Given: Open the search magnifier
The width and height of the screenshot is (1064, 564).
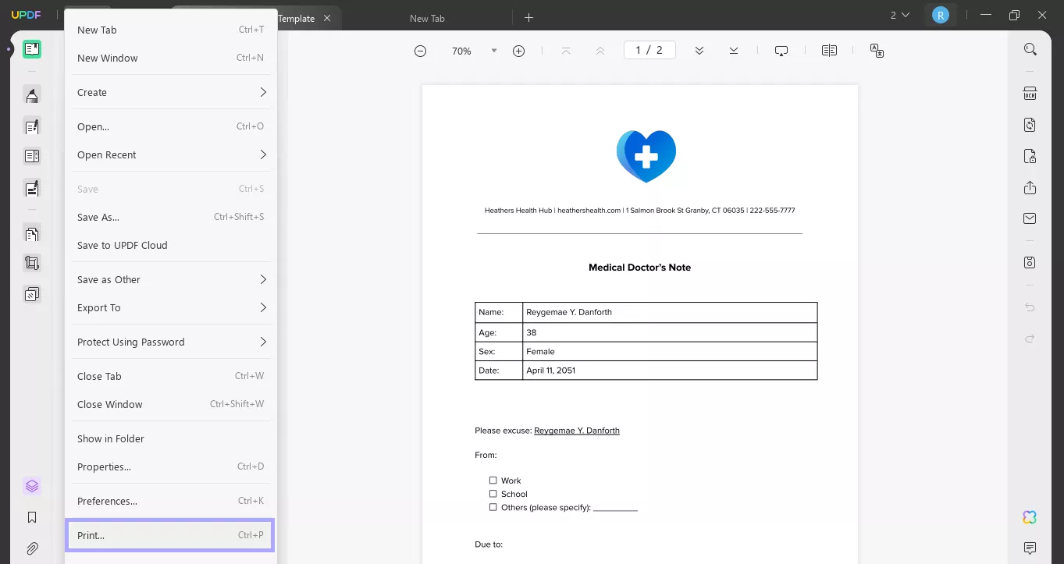Looking at the screenshot, I should [1030, 49].
